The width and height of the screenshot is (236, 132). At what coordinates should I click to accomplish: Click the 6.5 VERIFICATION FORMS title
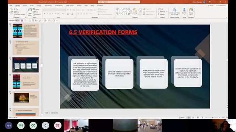pyautogui.click(x=103, y=32)
